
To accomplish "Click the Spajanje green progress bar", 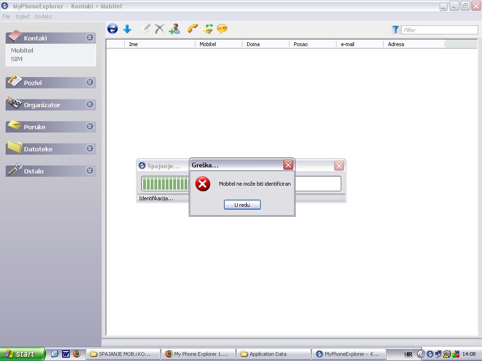I will click(241, 184).
